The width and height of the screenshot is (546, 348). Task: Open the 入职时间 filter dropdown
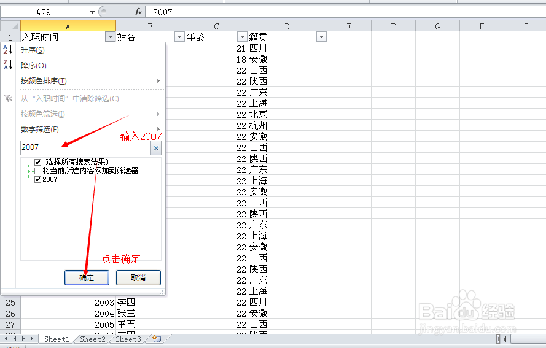[x=110, y=37]
